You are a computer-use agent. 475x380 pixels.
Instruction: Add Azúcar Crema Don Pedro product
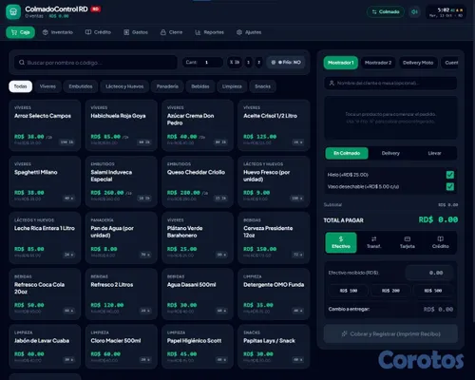(x=198, y=125)
